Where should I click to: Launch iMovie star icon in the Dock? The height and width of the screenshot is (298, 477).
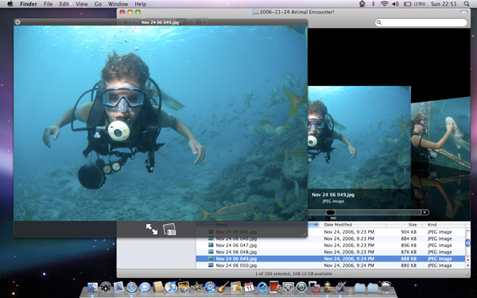197,287
